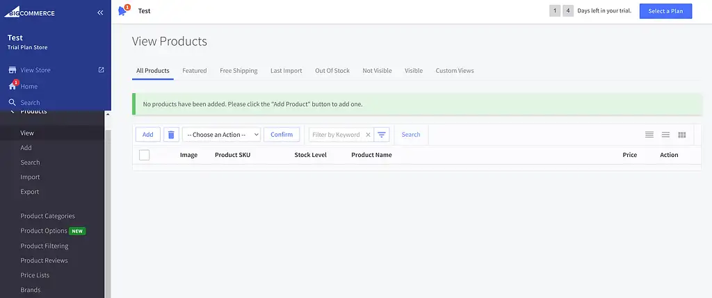The height and width of the screenshot is (298, 712).
Task: Collapse the sidebar with double-chevron icon
Action: pos(100,13)
